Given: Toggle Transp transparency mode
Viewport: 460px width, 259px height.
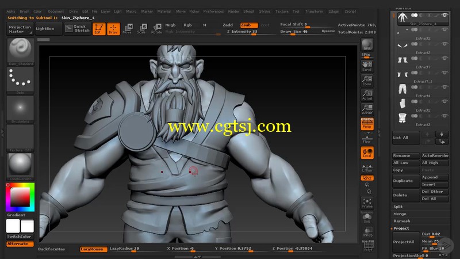Looking at the screenshot, I should (367, 232).
